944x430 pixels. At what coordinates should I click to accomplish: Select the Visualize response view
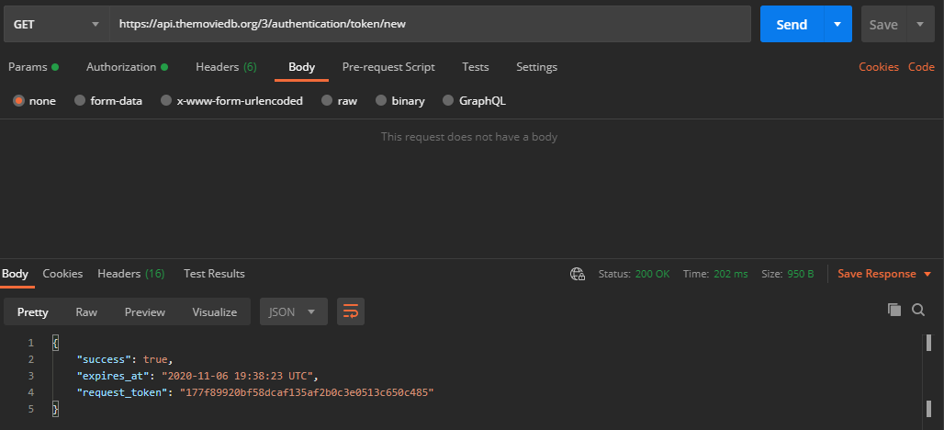coord(214,312)
